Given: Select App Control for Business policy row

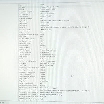Looking at the screenshot, I should [x=55, y=97].
